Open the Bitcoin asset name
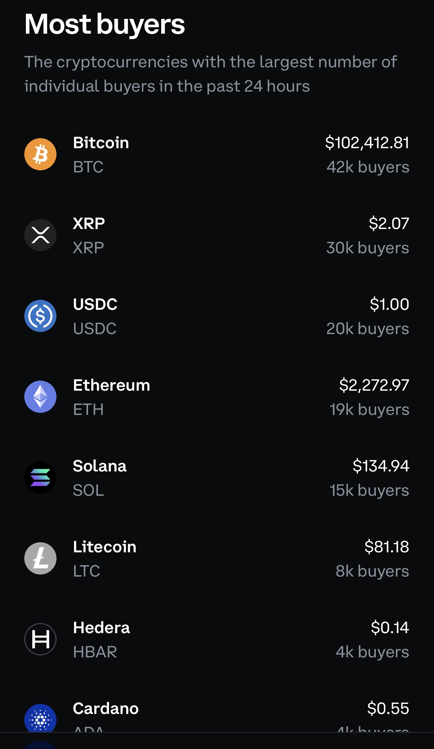 101,143
